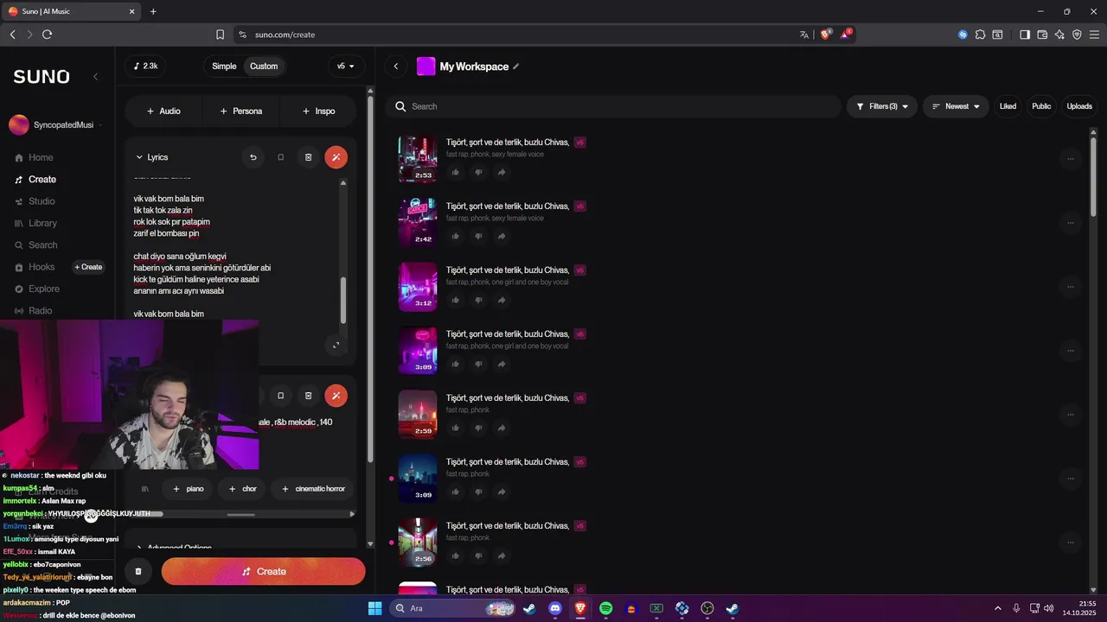
Task: Open Radio in the Suno sidebar
Action: 35,311
